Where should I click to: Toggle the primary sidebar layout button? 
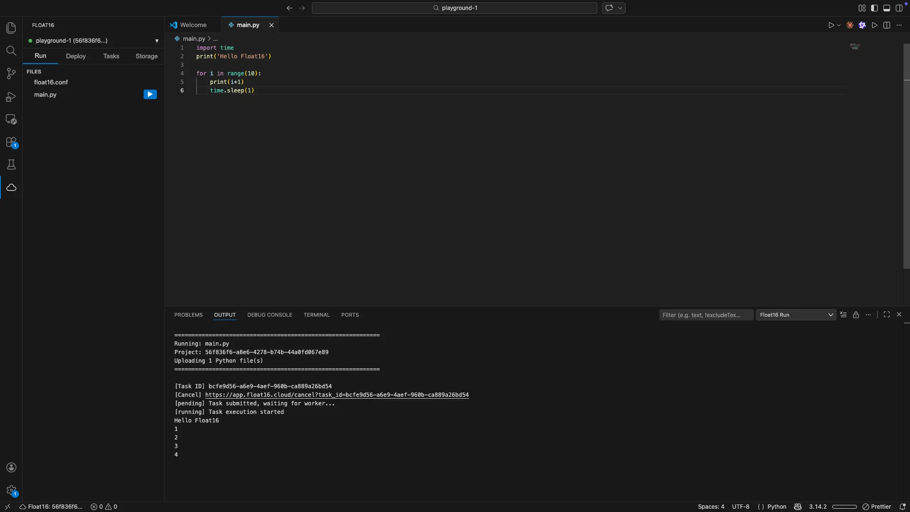tap(874, 8)
